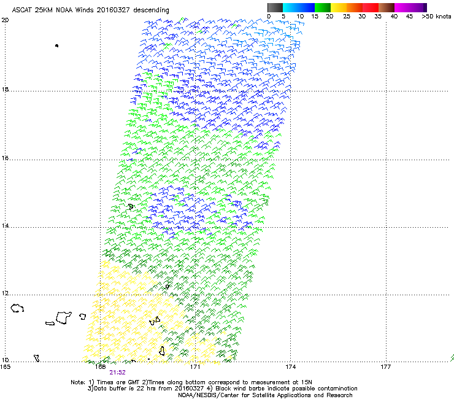Click the legend label '40' under color bar
454x399 pixels.
tap(394, 17)
